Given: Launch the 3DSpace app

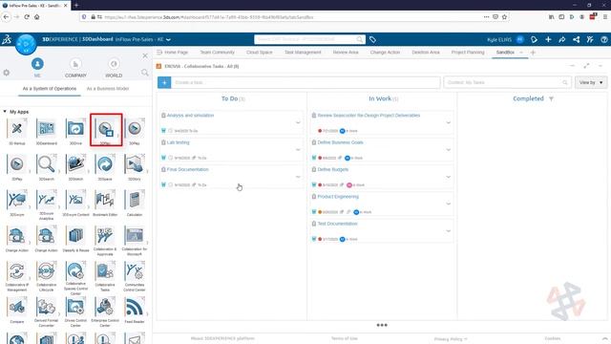Looking at the screenshot, I should (105, 164).
